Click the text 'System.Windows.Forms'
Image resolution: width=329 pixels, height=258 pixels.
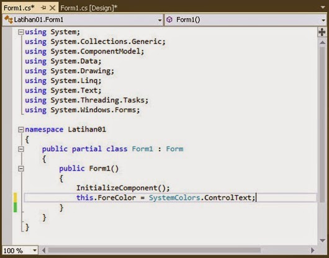(93, 110)
